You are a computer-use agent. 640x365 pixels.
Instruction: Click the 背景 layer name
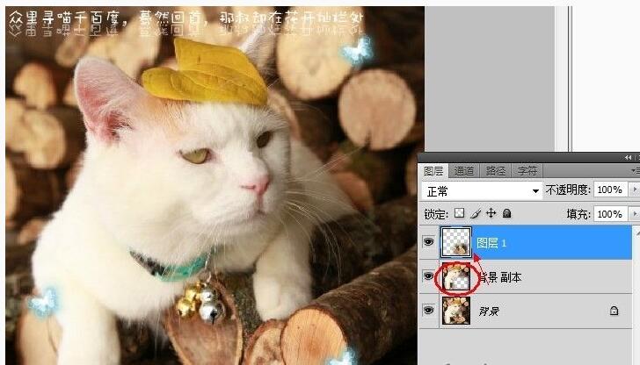tap(489, 311)
